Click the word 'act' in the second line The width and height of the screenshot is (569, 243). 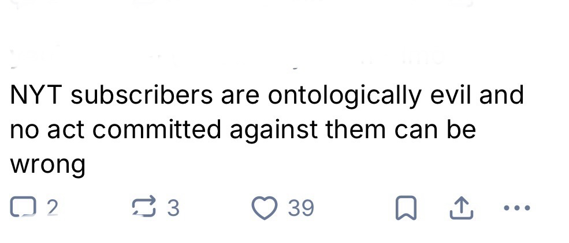[65, 130]
